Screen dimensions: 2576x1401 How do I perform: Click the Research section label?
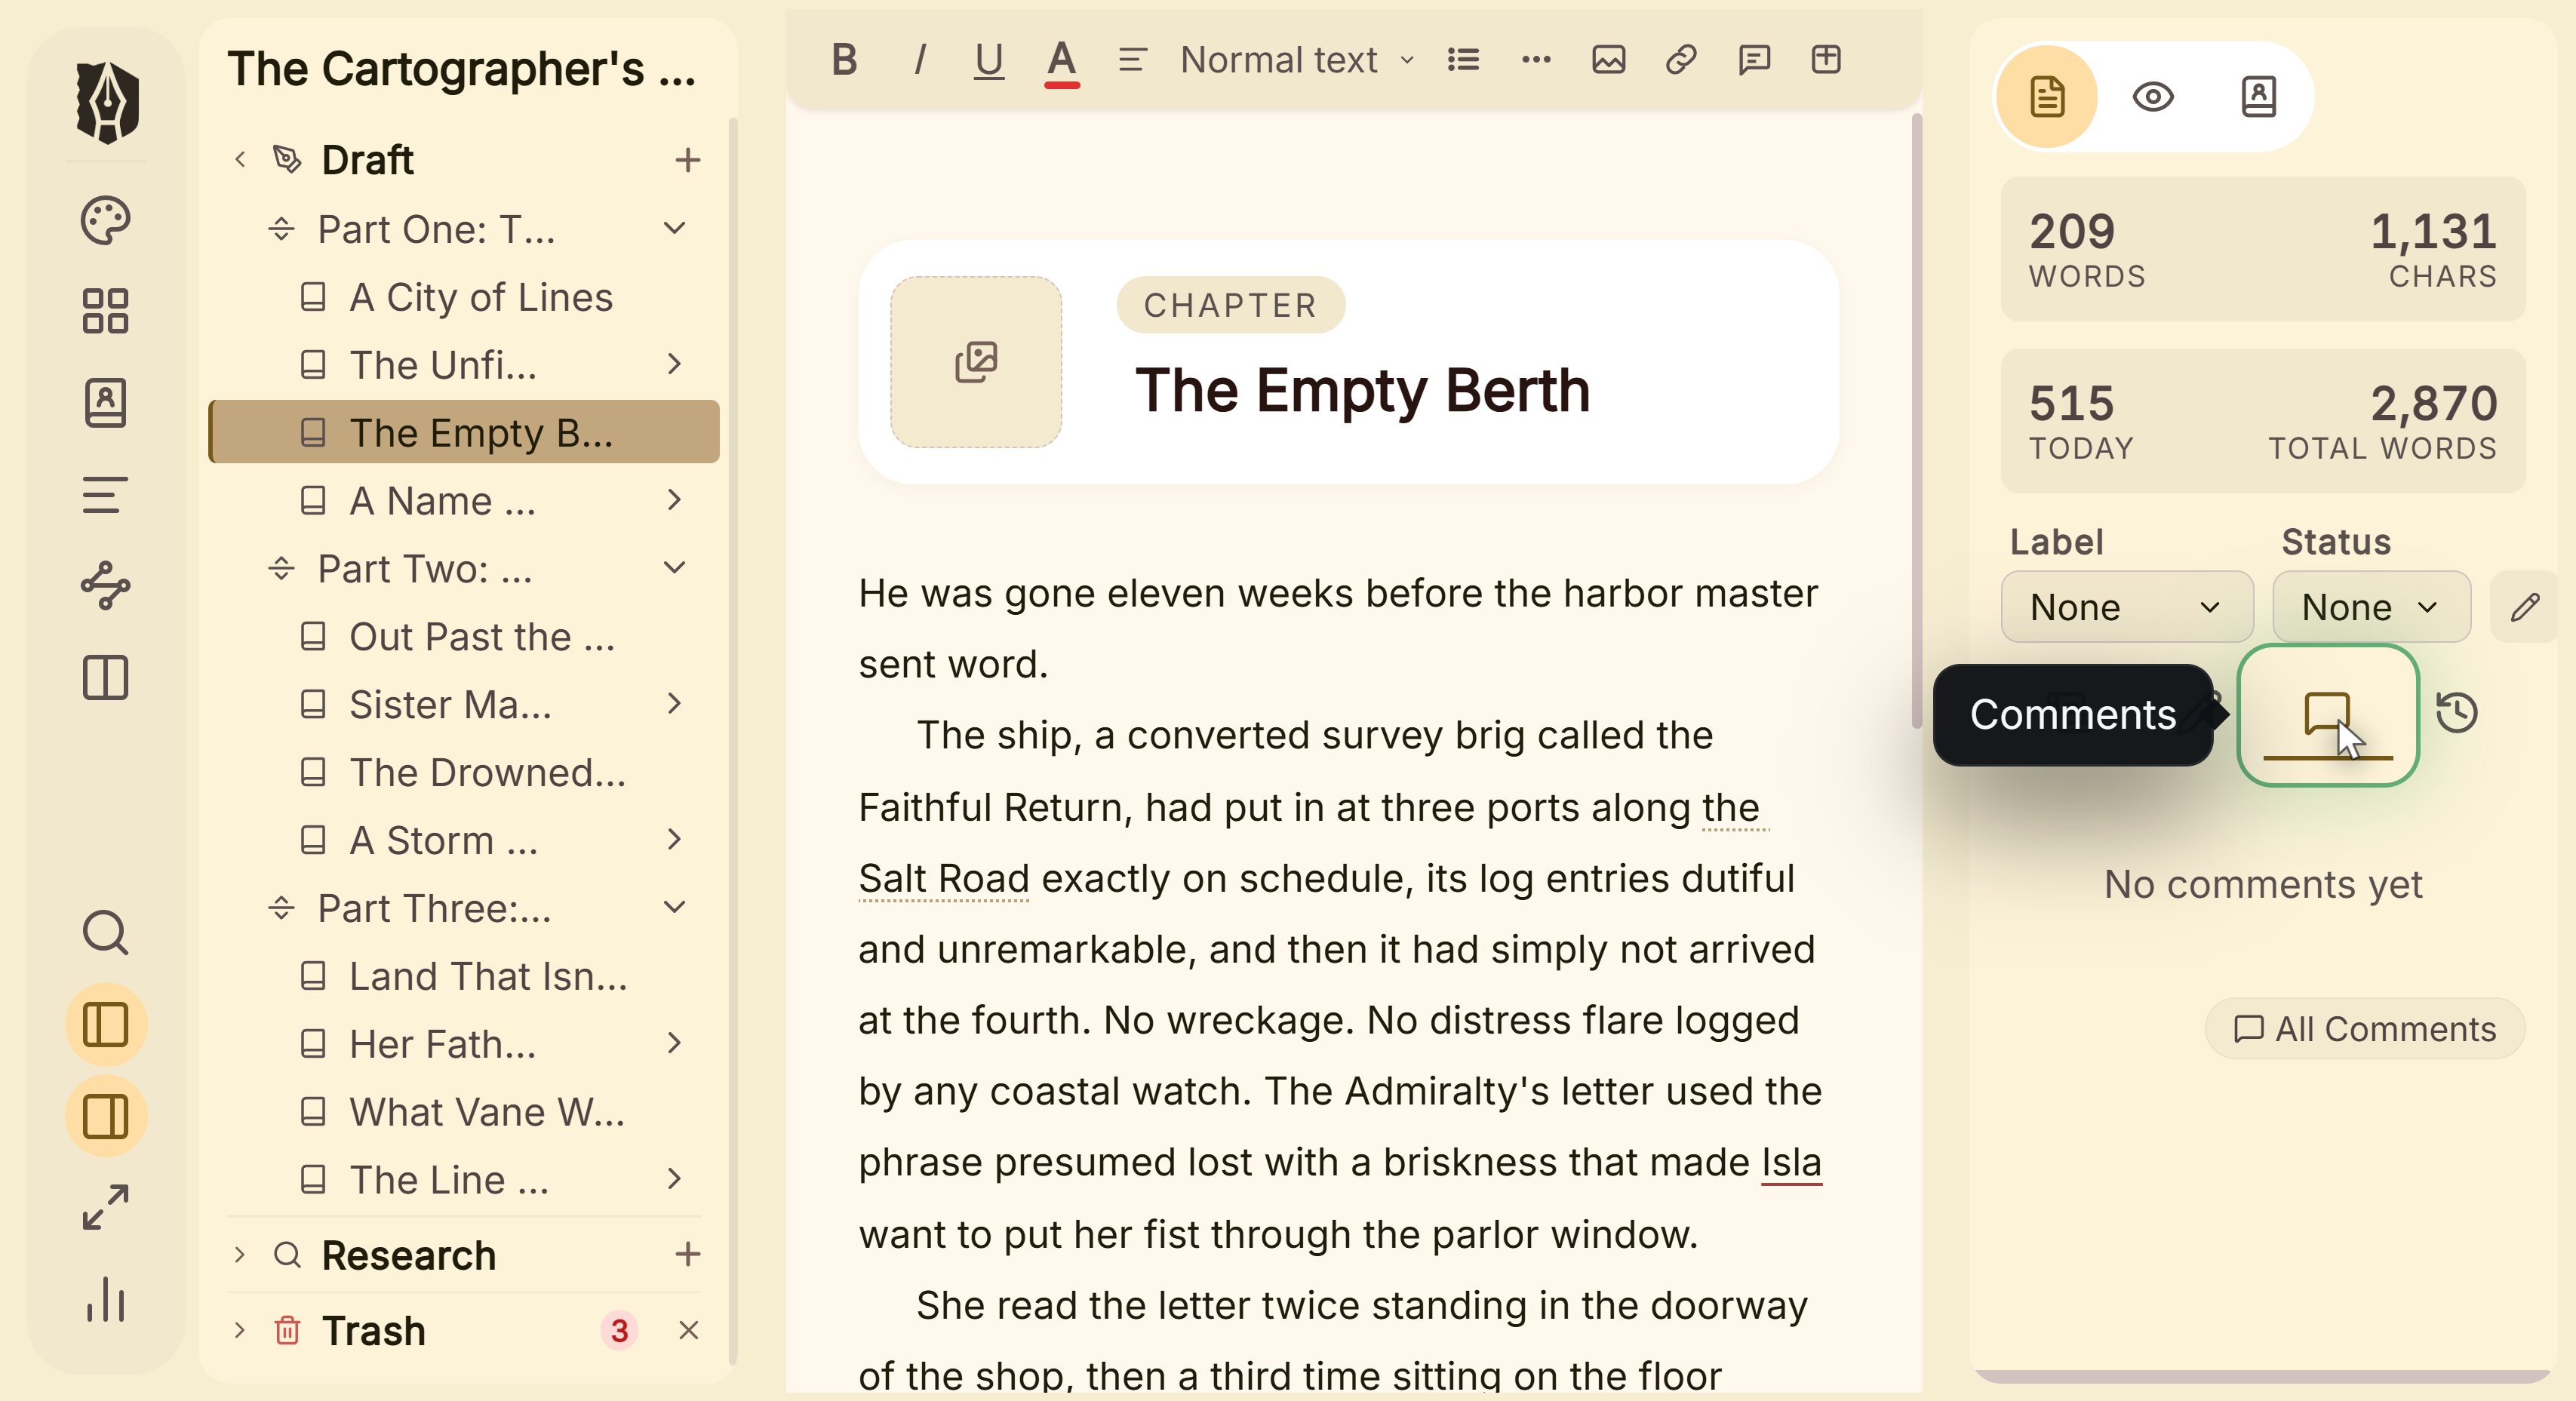tap(408, 1255)
